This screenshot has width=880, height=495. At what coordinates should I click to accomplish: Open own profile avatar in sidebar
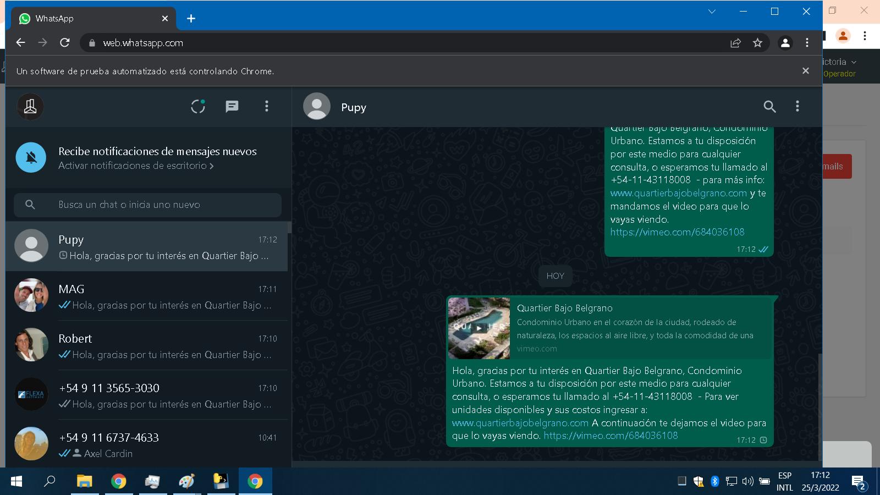coord(30,106)
